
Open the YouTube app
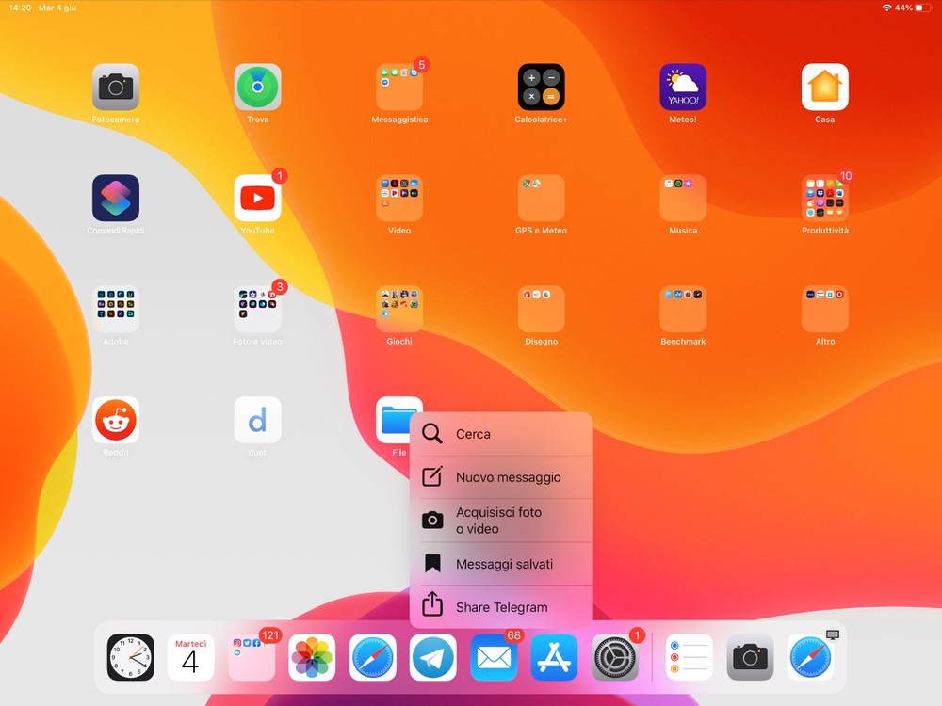257,198
